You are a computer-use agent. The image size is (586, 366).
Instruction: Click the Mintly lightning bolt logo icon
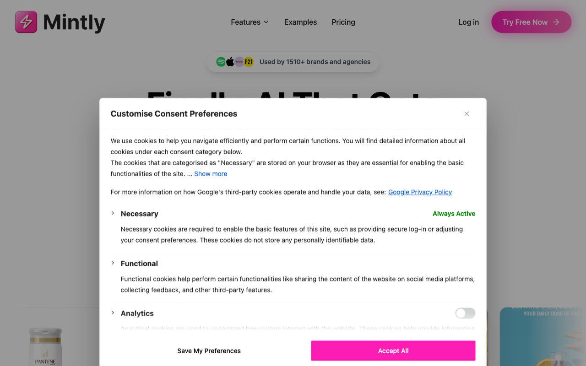click(26, 22)
